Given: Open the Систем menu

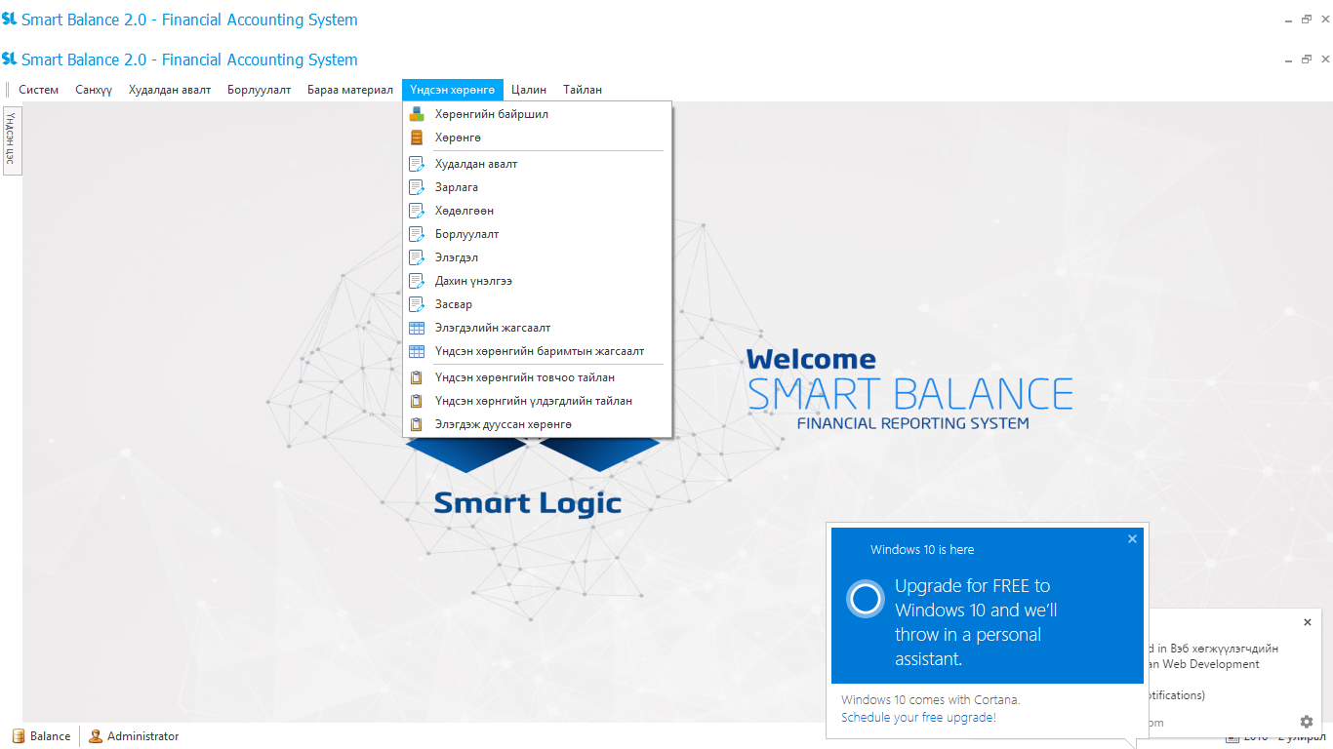Looking at the screenshot, I should coord(39,90).
